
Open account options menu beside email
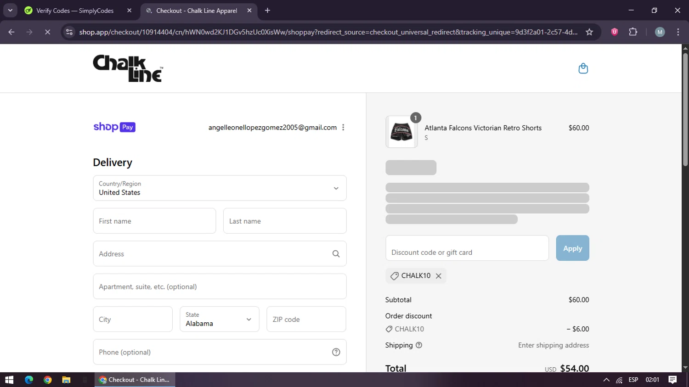pyautogui.click(x=343, y=128)
